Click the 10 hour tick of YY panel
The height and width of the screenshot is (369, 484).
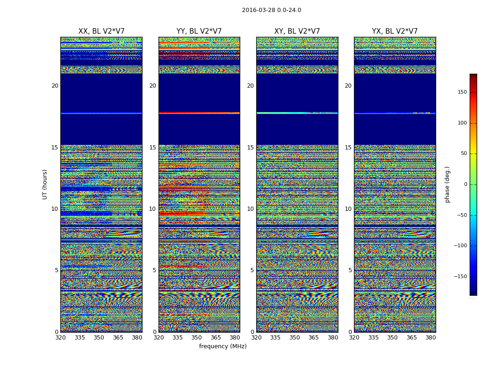pyautogui.click(x=153, y=209)
